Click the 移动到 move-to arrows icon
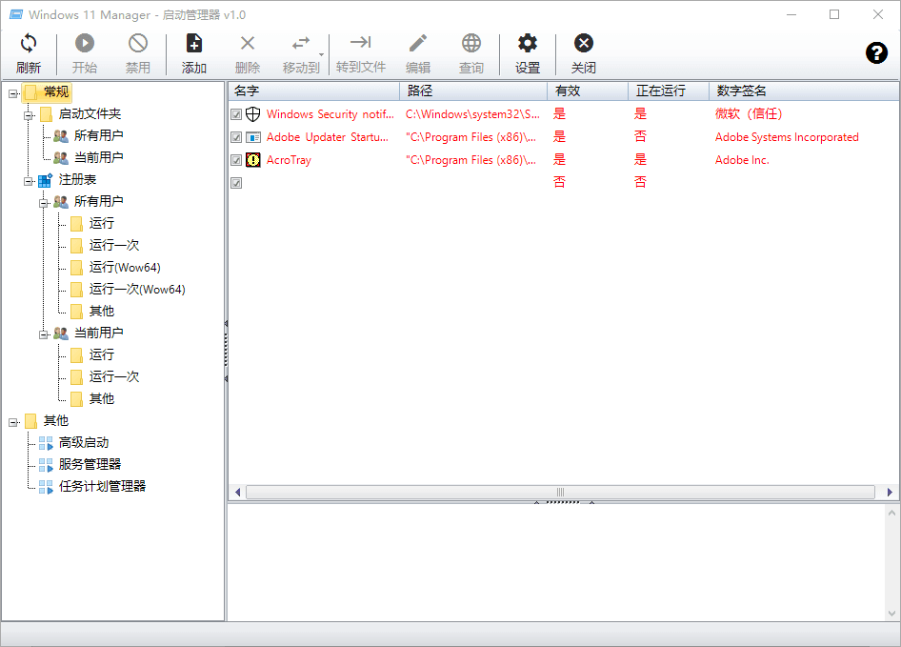Screen dimensions: 901x647 (x=301, y=43)
